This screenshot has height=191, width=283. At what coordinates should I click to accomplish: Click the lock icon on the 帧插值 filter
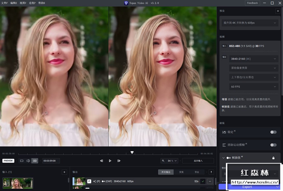(273, 158)
